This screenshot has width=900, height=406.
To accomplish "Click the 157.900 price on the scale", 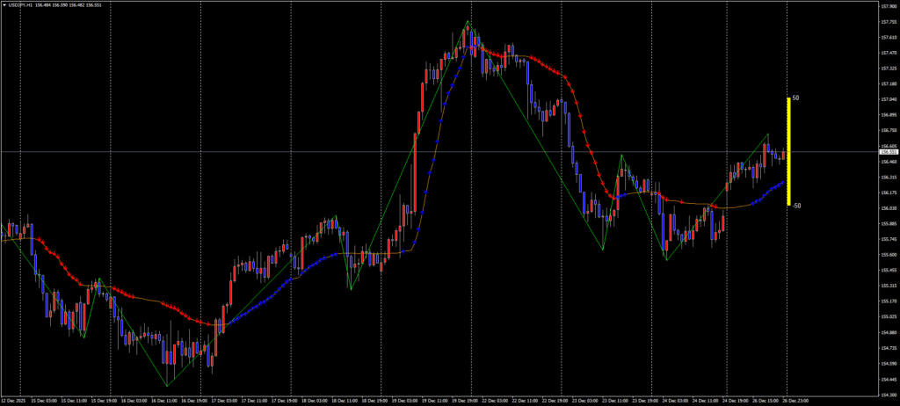I will point(887,6).
